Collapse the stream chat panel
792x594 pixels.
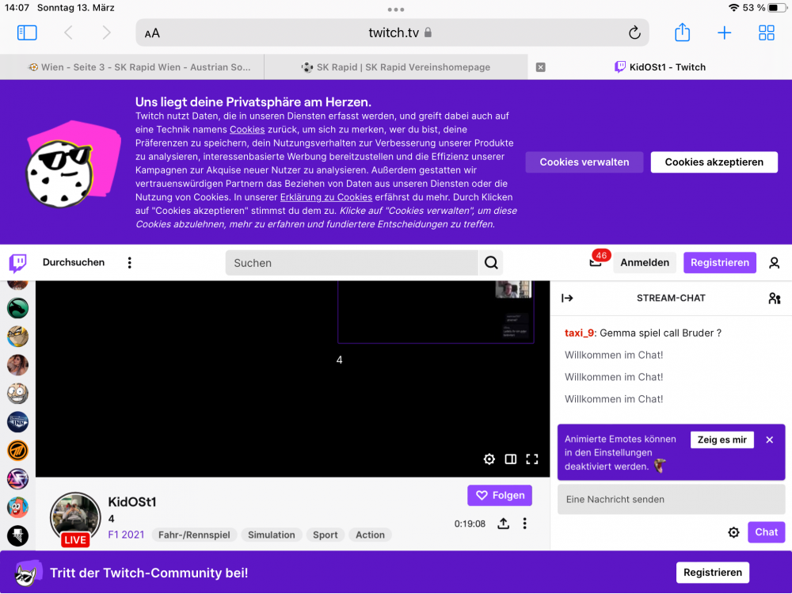567,298
